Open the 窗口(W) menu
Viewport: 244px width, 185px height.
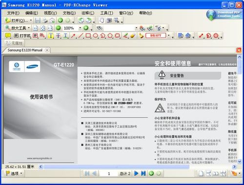tap(126, 13)
